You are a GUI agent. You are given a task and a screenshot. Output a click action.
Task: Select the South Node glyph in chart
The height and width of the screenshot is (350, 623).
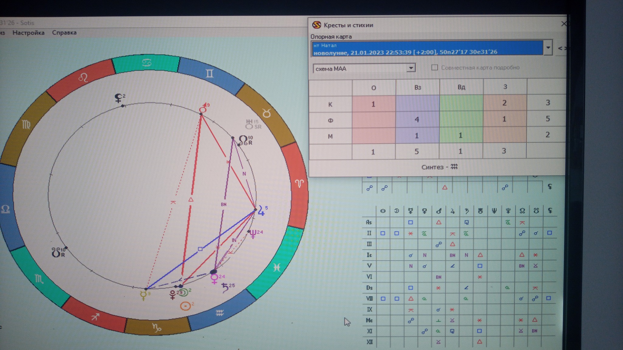click(x=56, y=252)
